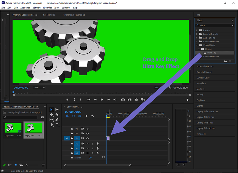Open the Graphics menu
The image size is (238, 173).
point(48,8)
